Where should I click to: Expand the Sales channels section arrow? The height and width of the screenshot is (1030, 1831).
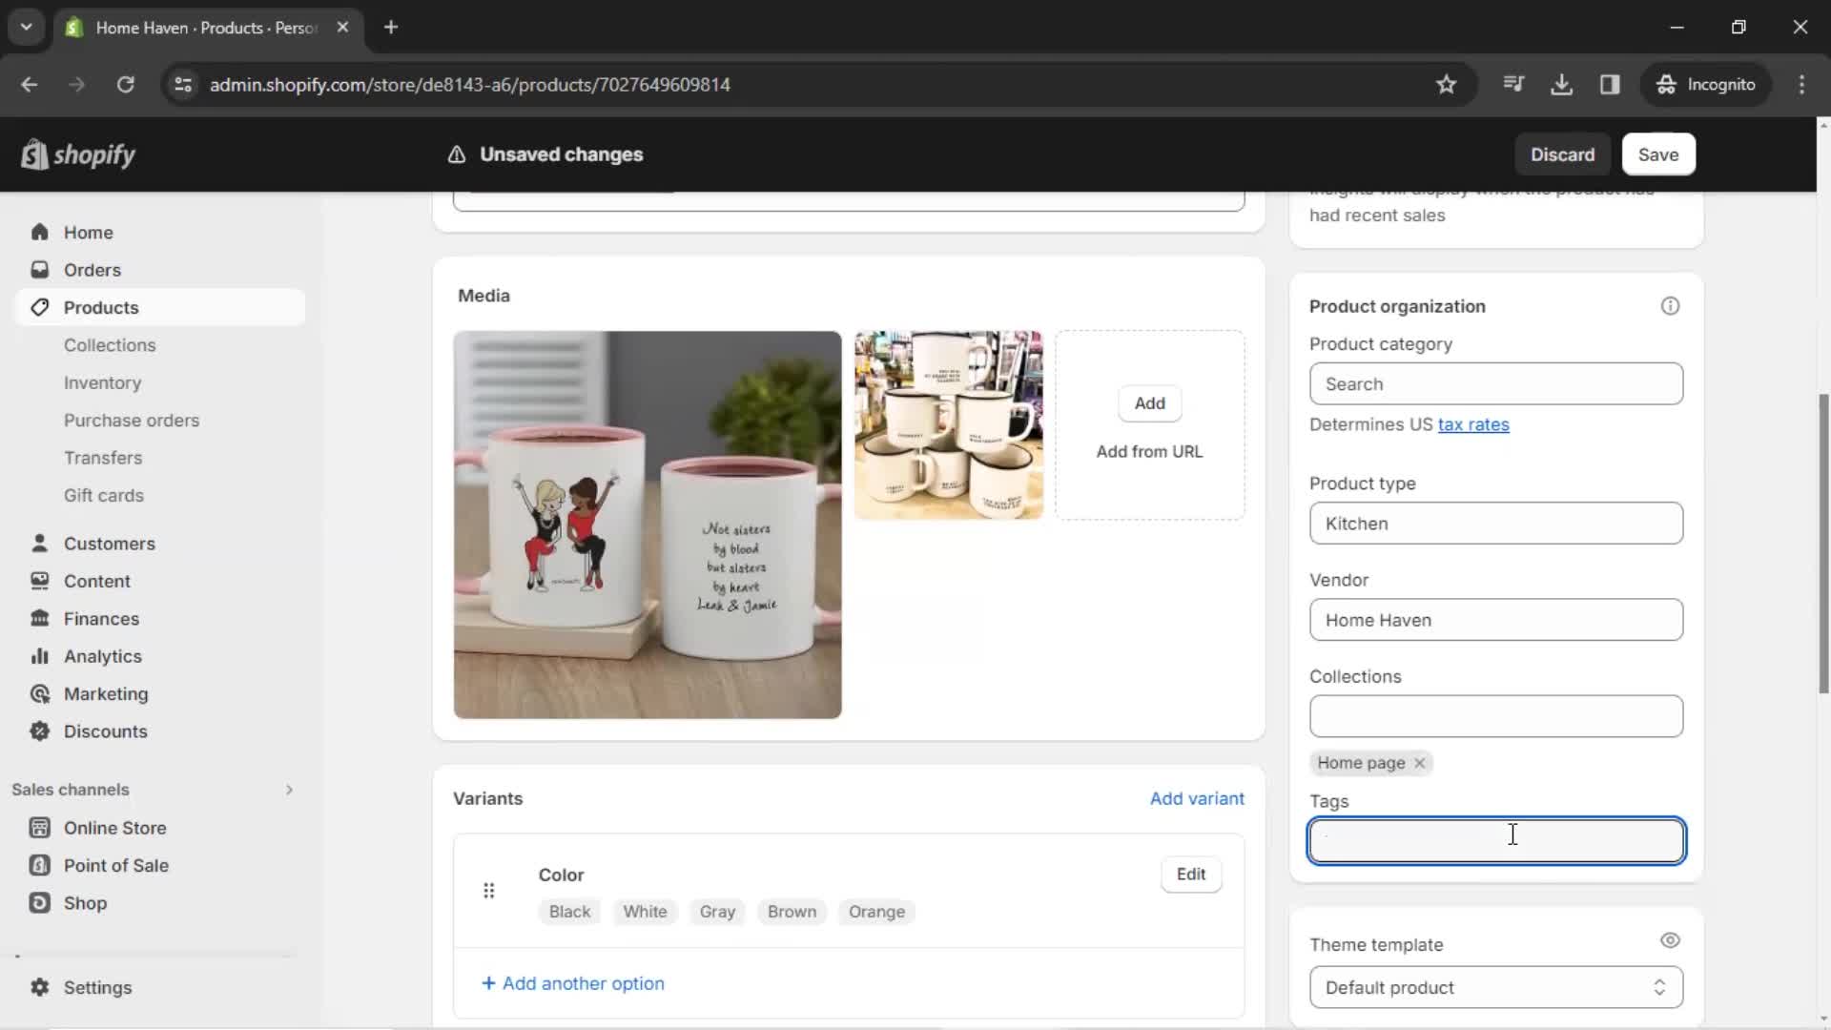[288, 789]
